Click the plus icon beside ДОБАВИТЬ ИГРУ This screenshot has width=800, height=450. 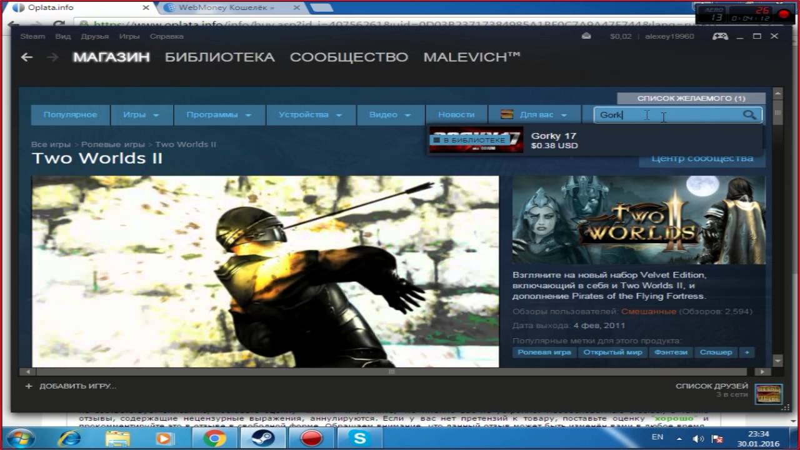tap(28, 386)
